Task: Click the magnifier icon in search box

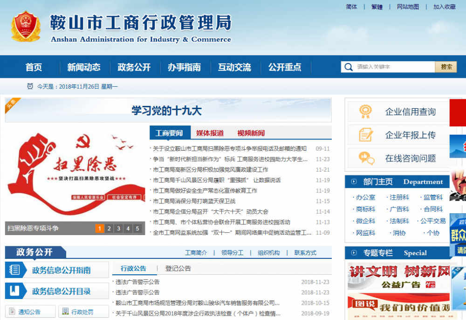Action: 348,67
